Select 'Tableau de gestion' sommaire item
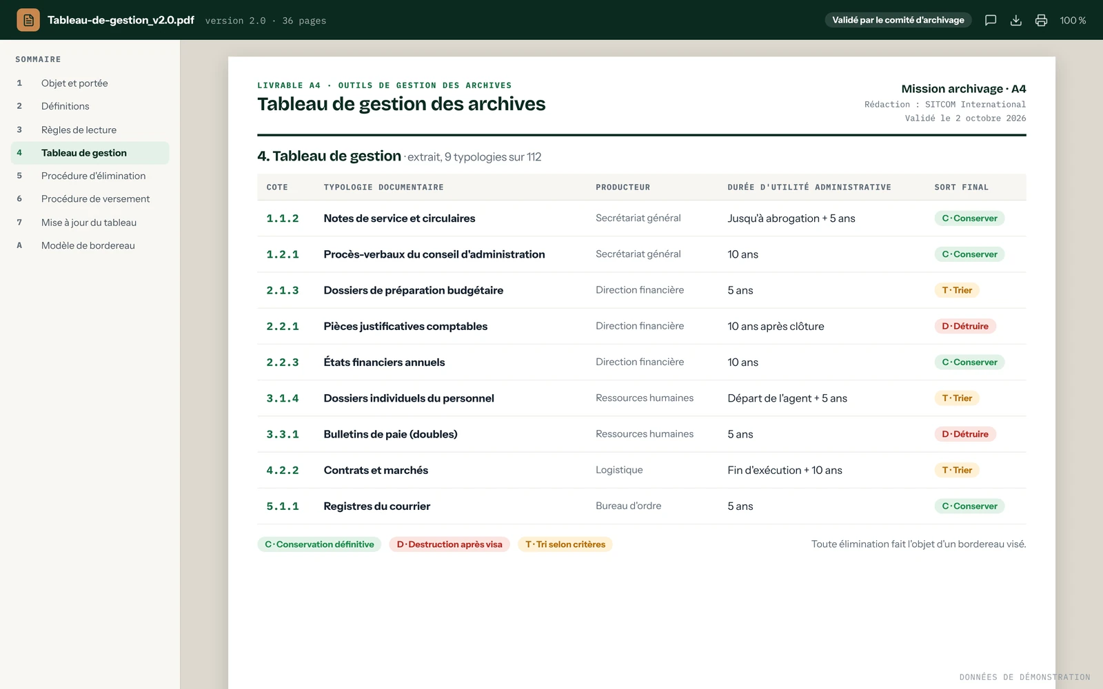This screenshot has height=689, width=1103. [90, 153]
